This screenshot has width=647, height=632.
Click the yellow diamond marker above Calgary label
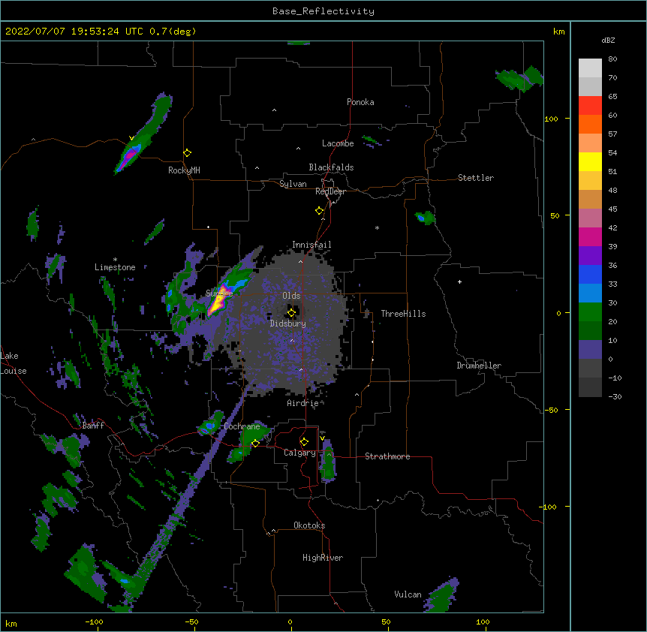304,442
